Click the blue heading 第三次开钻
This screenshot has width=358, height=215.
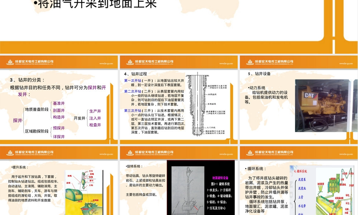[x=133, y=111]
